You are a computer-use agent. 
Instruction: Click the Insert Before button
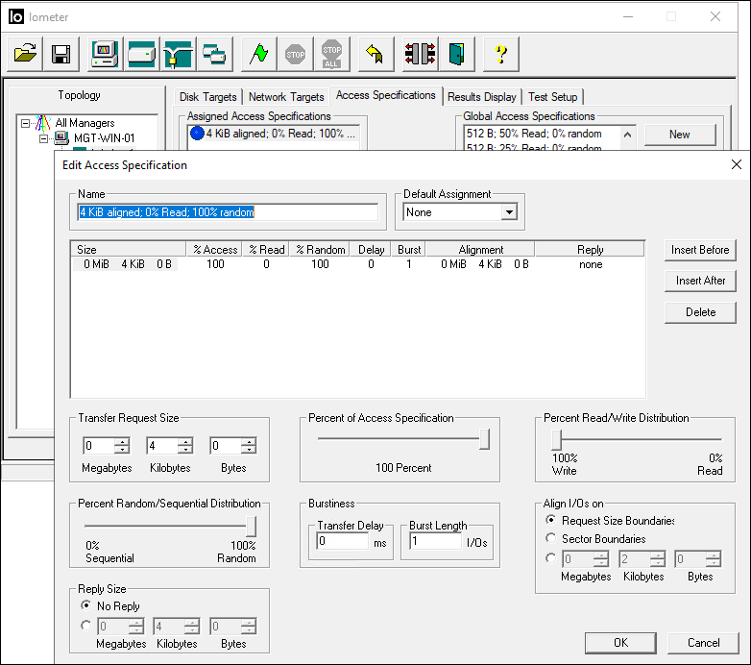700,250
